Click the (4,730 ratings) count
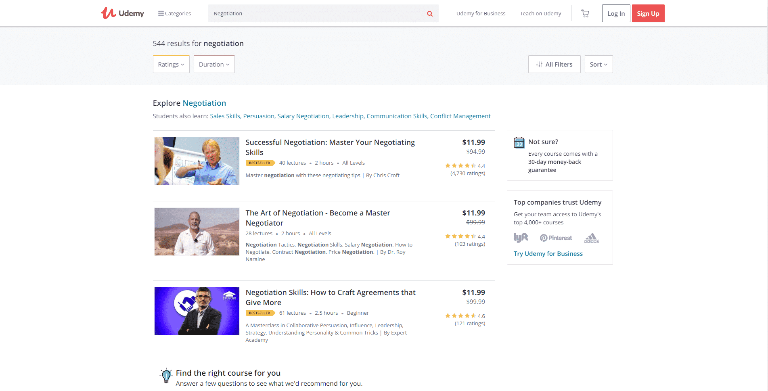 (x=468, y=174)
